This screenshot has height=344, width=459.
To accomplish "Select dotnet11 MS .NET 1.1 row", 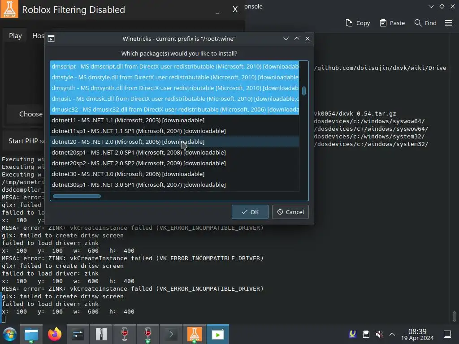I will (x=175, y=120).
